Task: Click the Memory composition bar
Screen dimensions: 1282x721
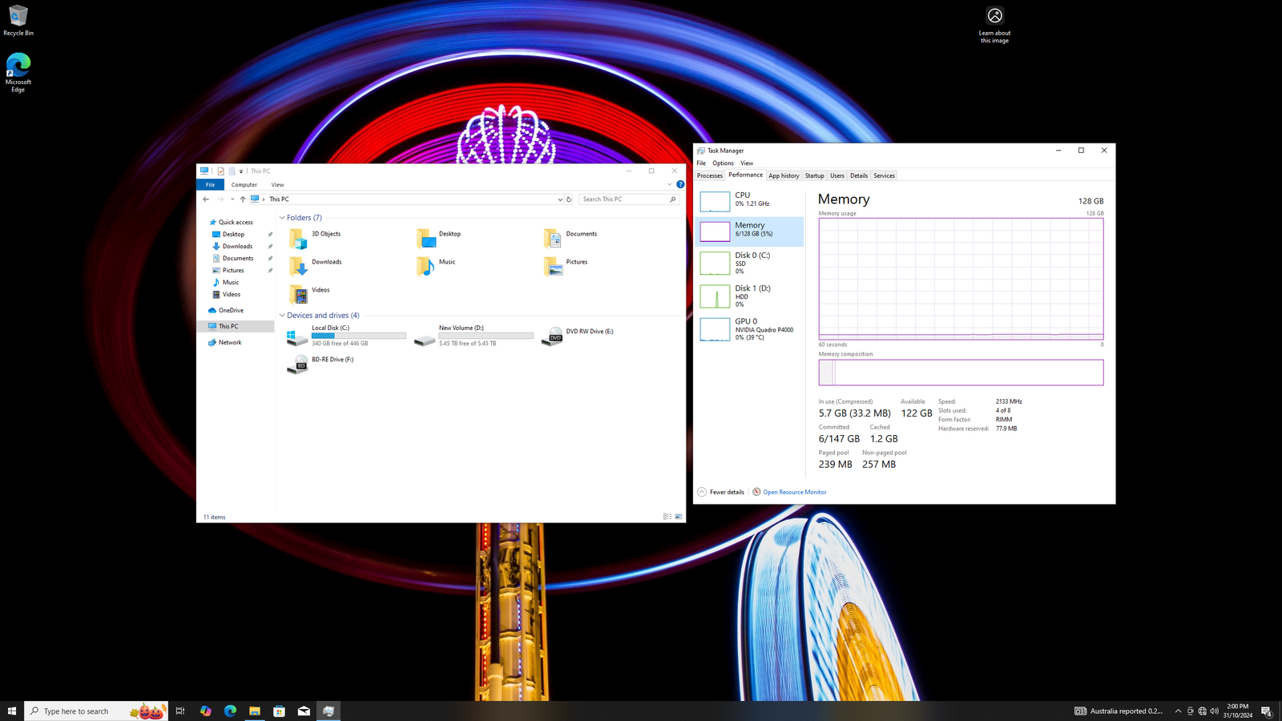Action: pos(961,373)
